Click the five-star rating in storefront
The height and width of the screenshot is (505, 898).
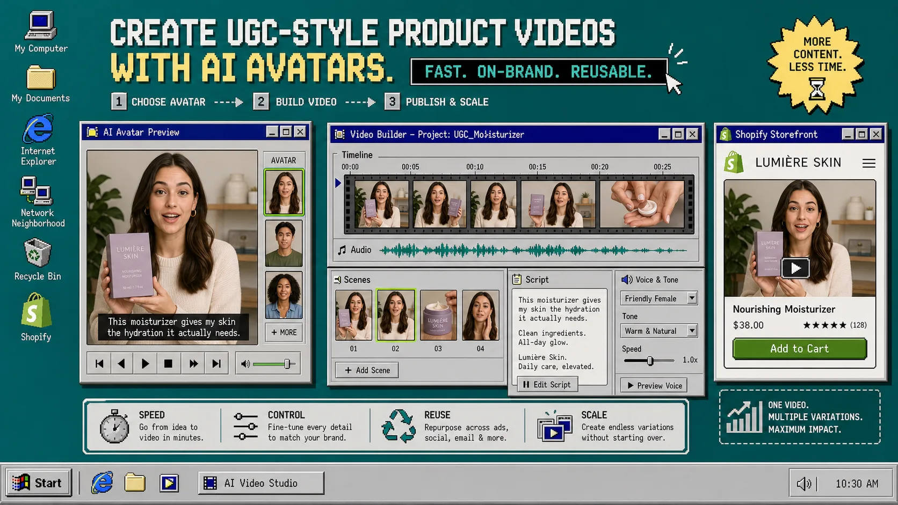(x=824, y=325)
